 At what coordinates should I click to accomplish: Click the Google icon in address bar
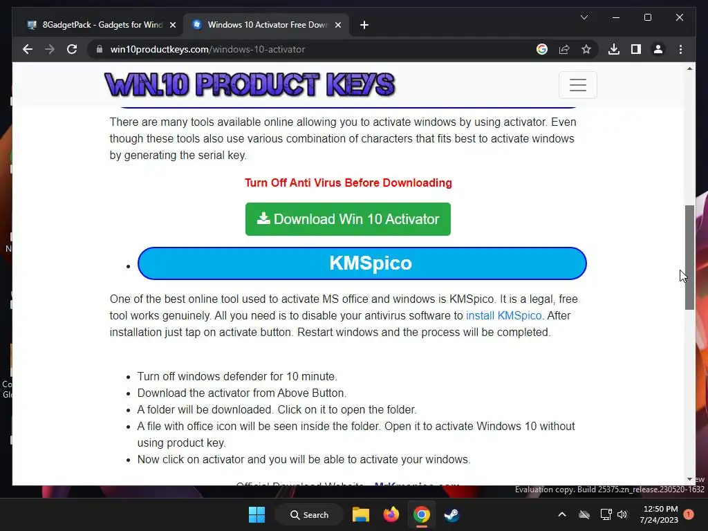(x=542, y=49)
